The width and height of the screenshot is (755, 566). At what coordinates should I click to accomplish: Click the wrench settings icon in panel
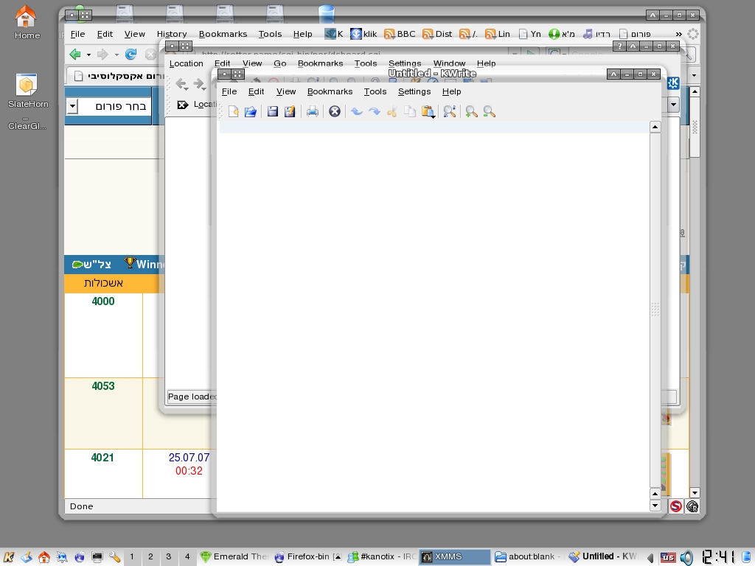click(x=114, y=557)
